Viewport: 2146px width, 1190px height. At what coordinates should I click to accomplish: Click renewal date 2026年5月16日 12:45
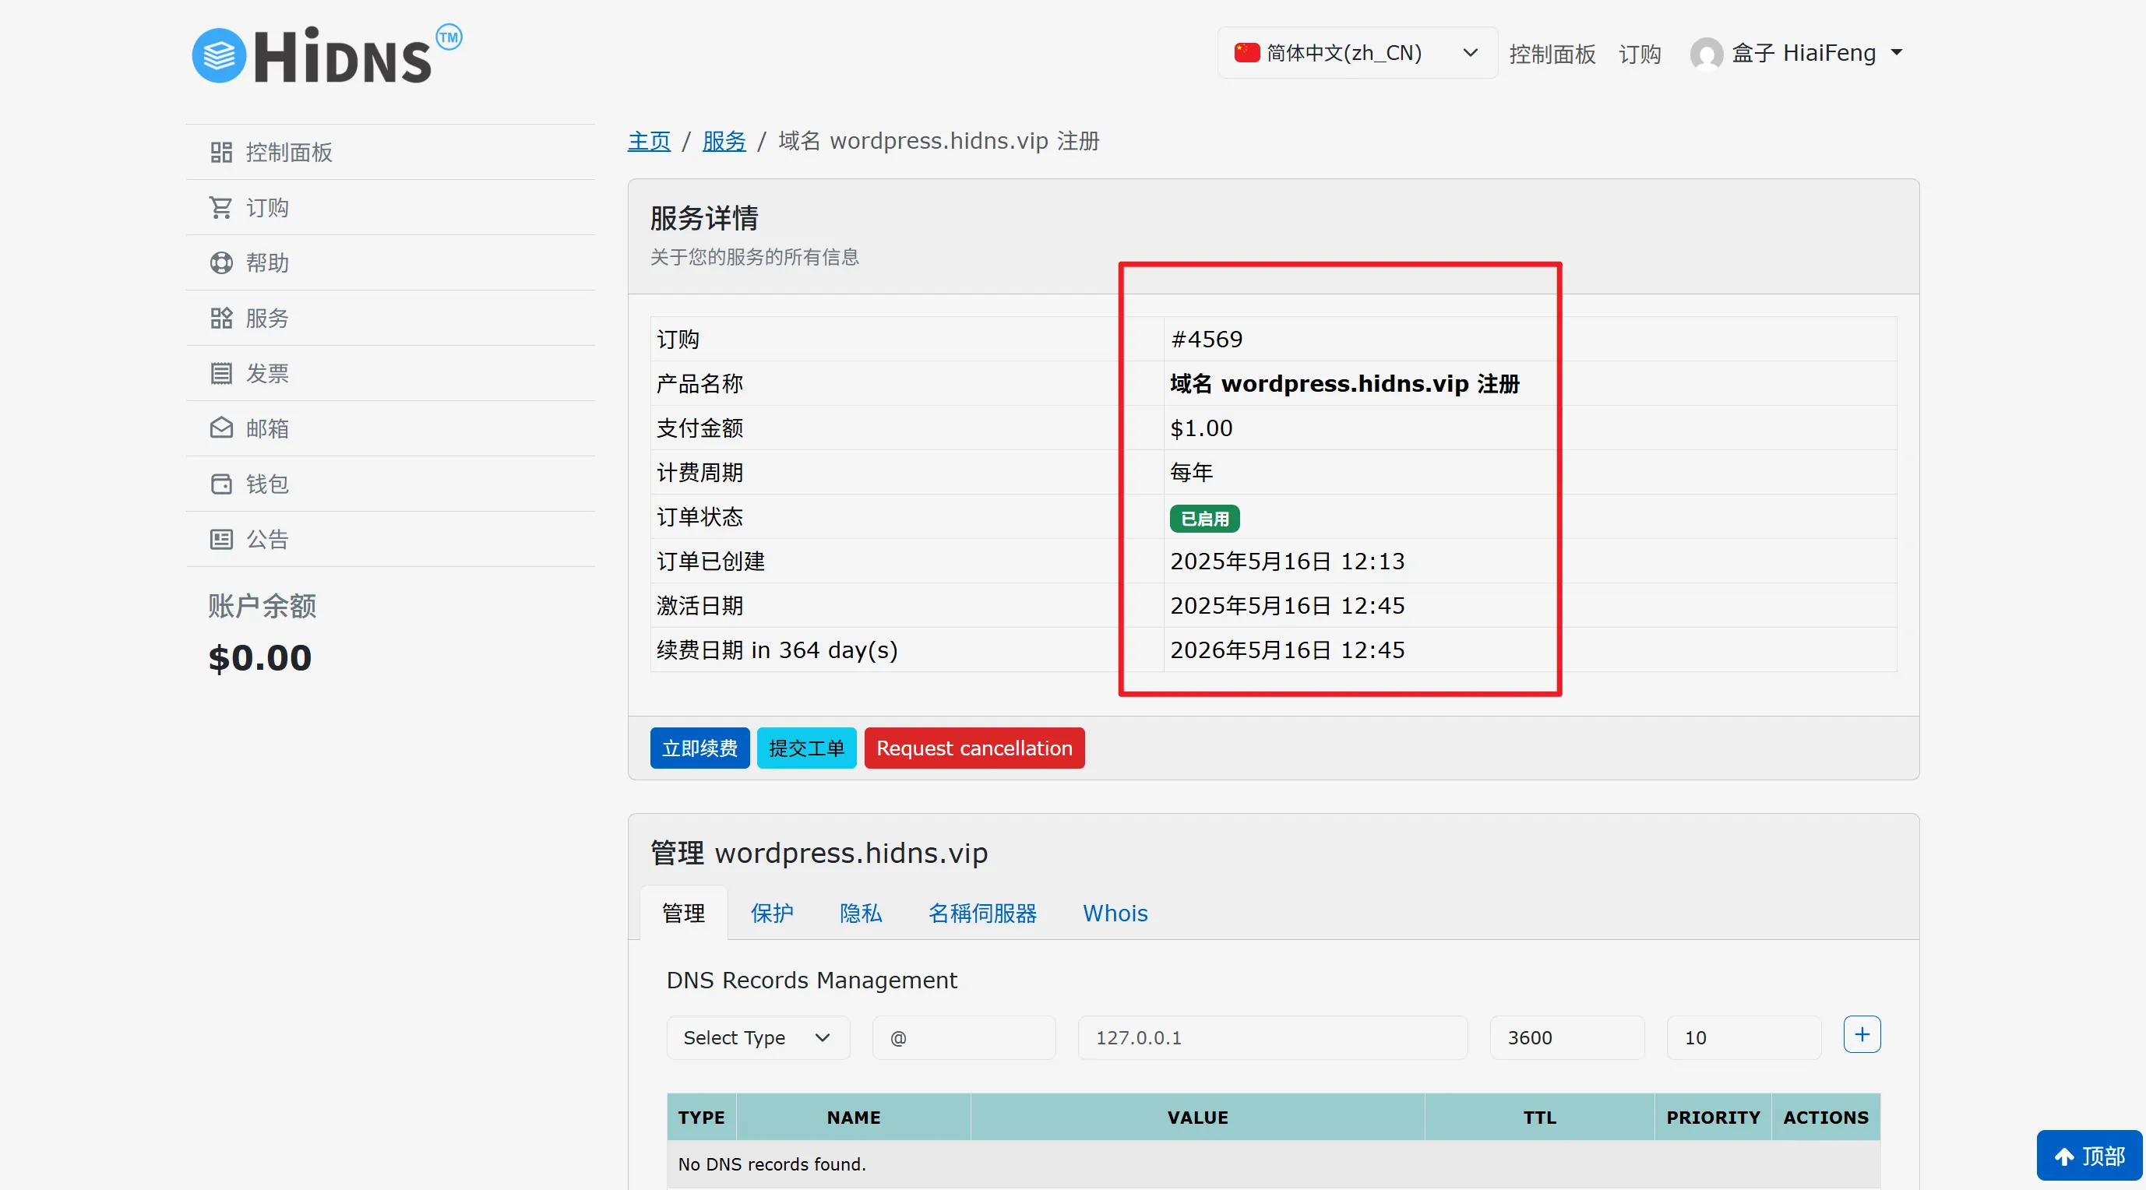[x=1287, y=650]
